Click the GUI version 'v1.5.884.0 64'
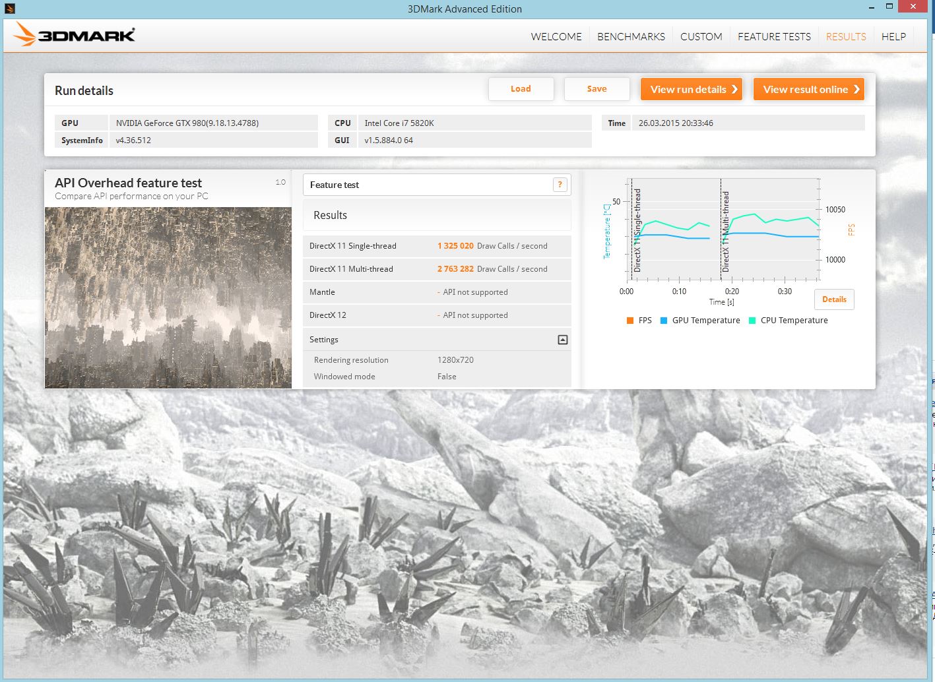 (x=389, y=140)
